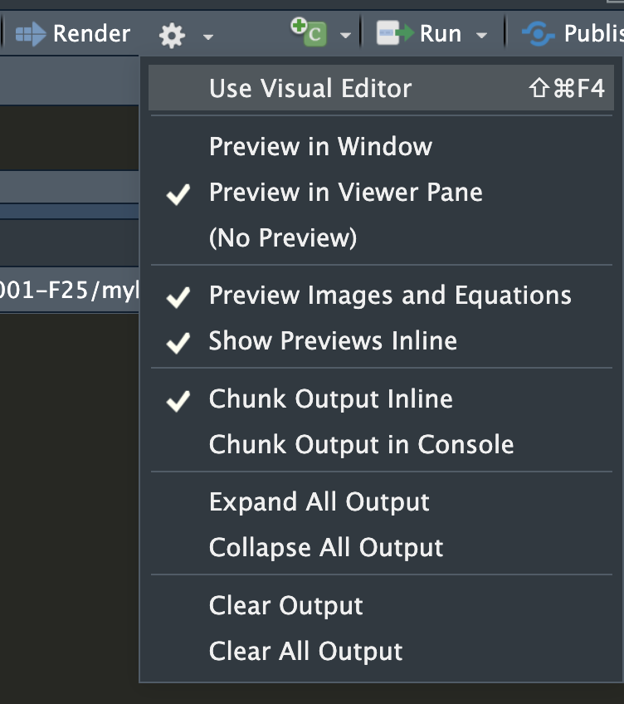The image size is (624, 704).
Task: Click the Run icon with green arrow
Action: 395,34
